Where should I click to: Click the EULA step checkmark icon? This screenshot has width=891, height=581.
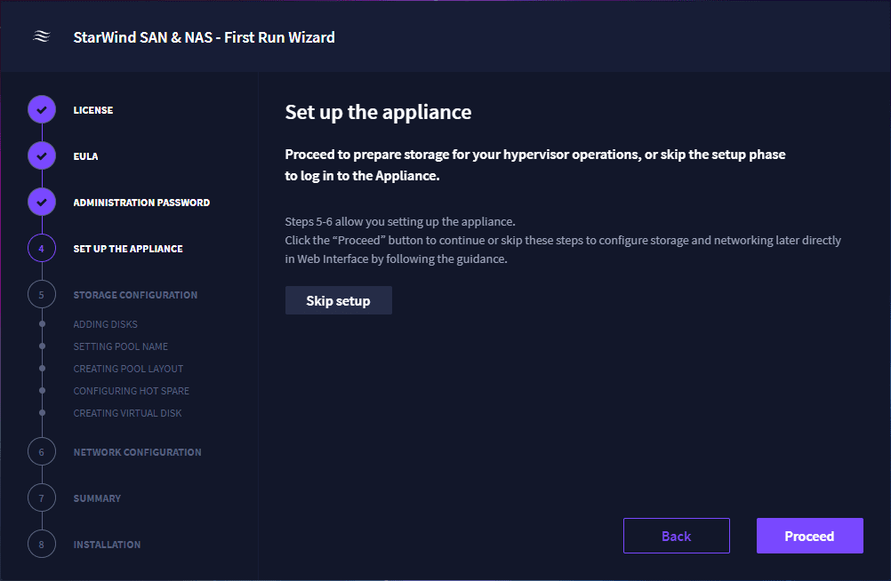click(42, 156)
